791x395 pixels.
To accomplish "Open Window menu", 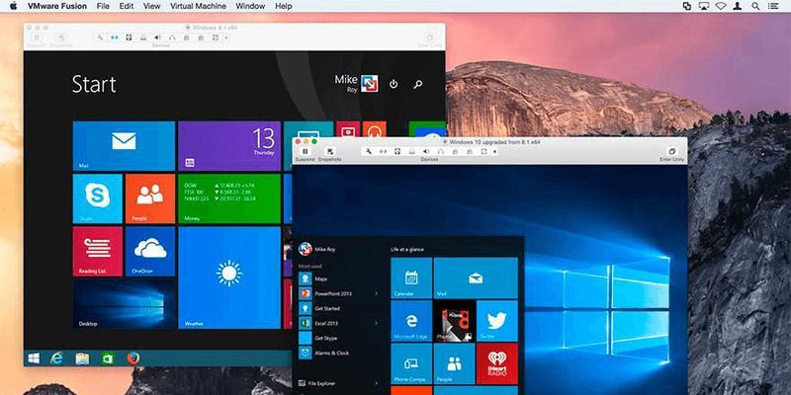I will coord(250,6).
